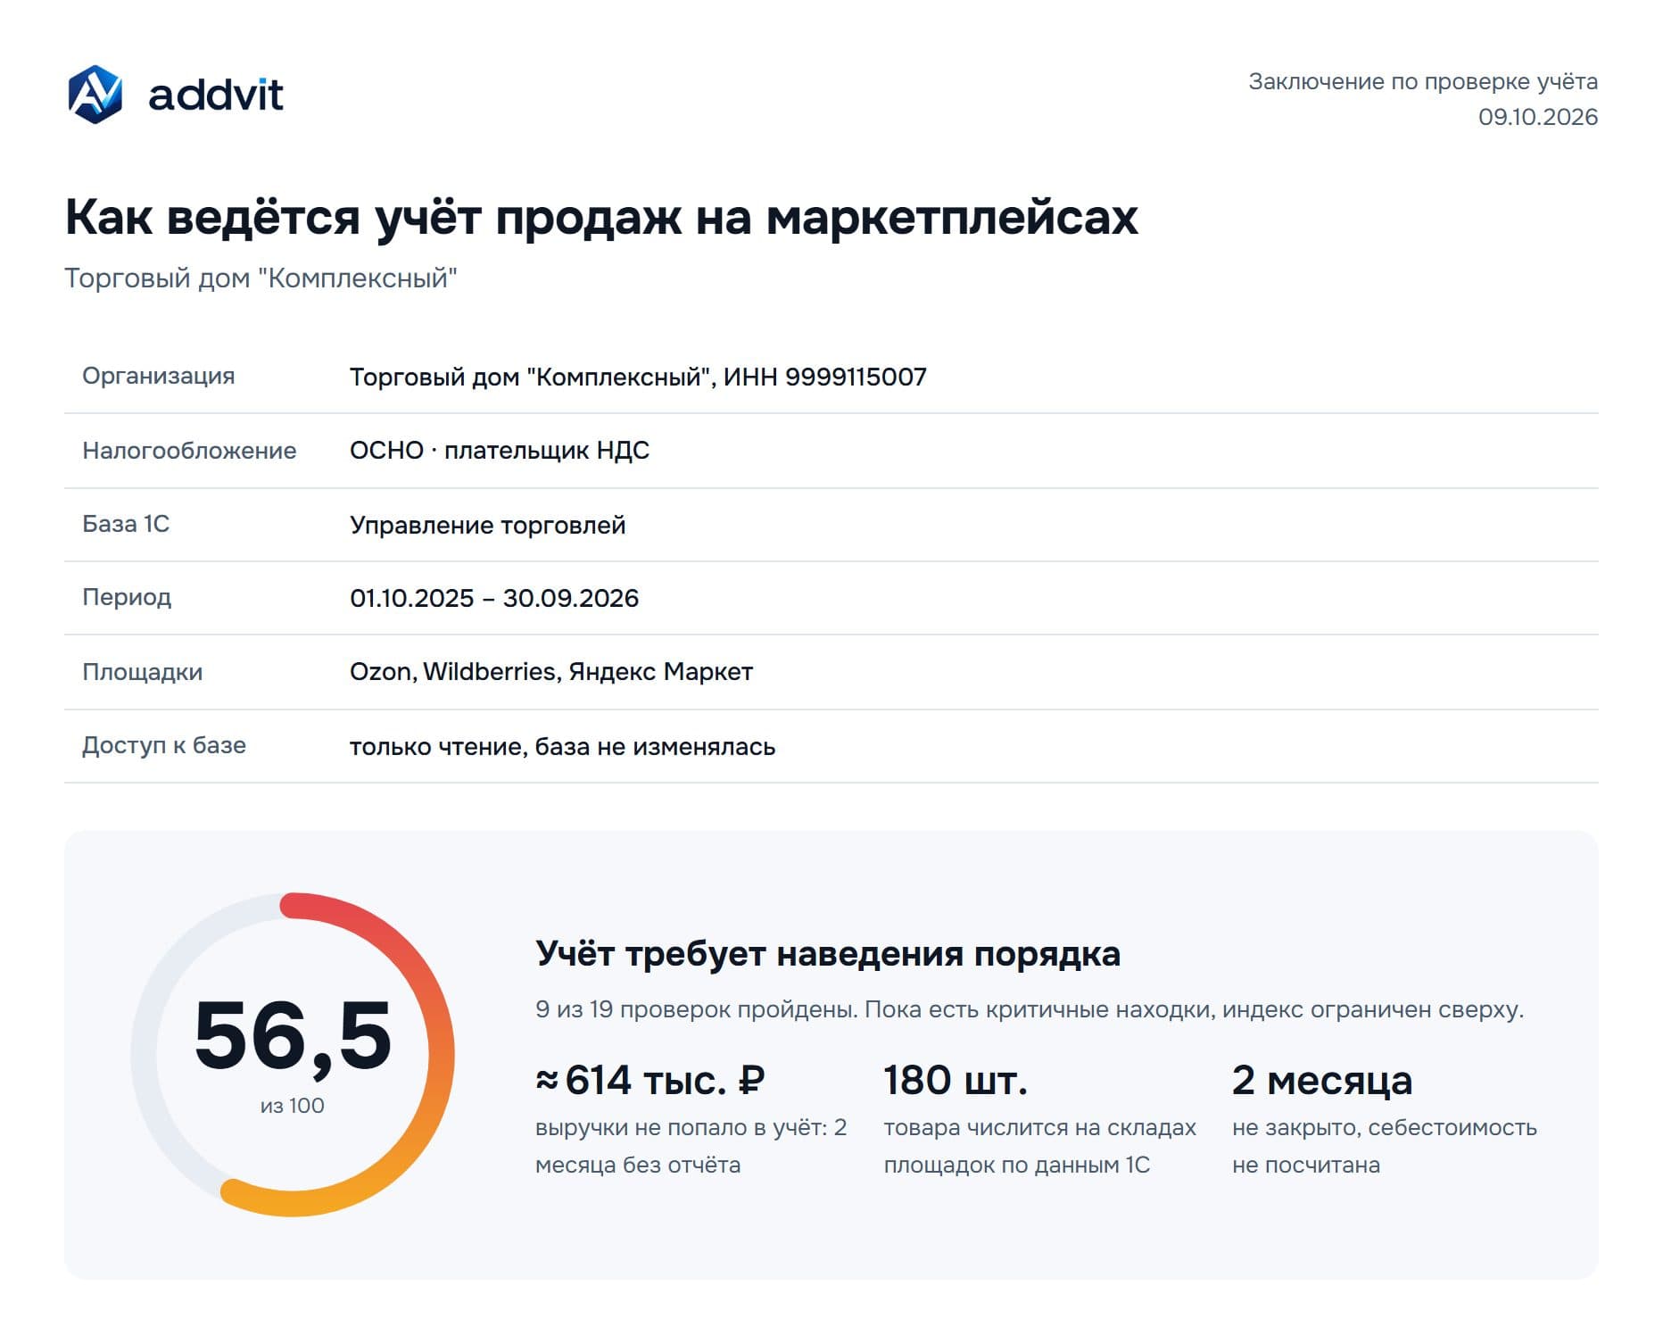Select the organization value with ИНН 9999115007
Viewport: 1663px width, 1344px height.
638,377
